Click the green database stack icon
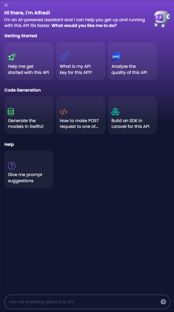This screenshot has height=312, width=174. 11,111
